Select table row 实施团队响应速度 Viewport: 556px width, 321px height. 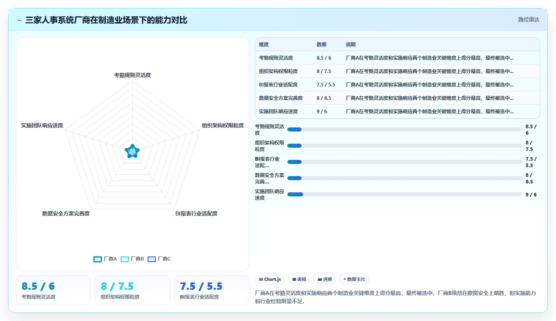pos(398,112)
